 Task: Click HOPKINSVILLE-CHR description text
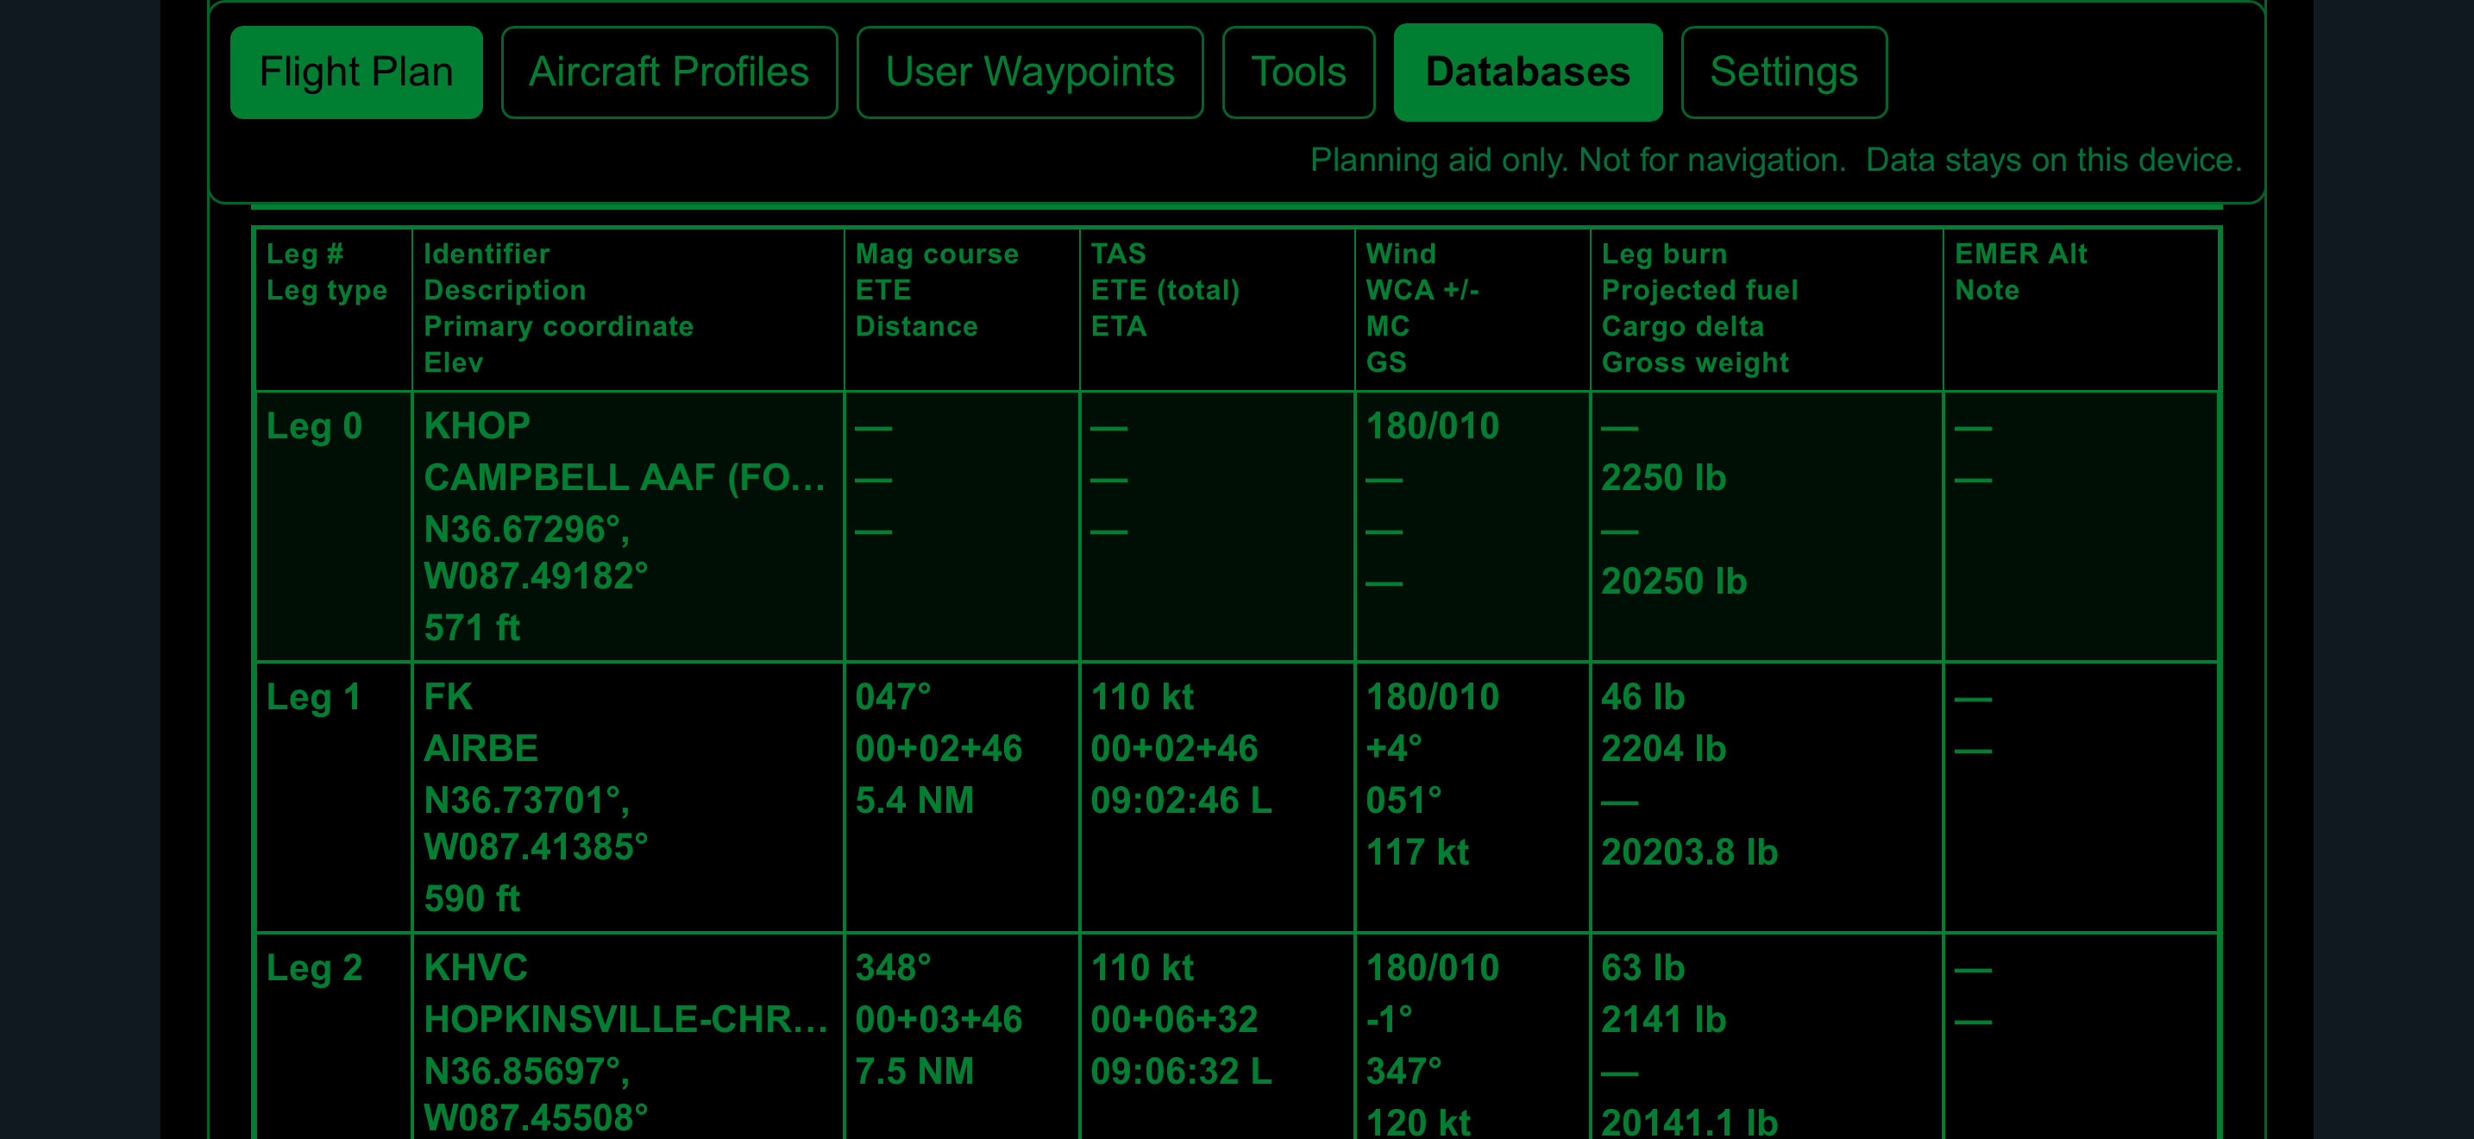point(626,1019)
